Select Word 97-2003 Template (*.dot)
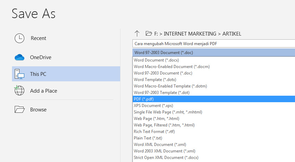Viewport: 295px width, 162px height. tap(214, 93)
